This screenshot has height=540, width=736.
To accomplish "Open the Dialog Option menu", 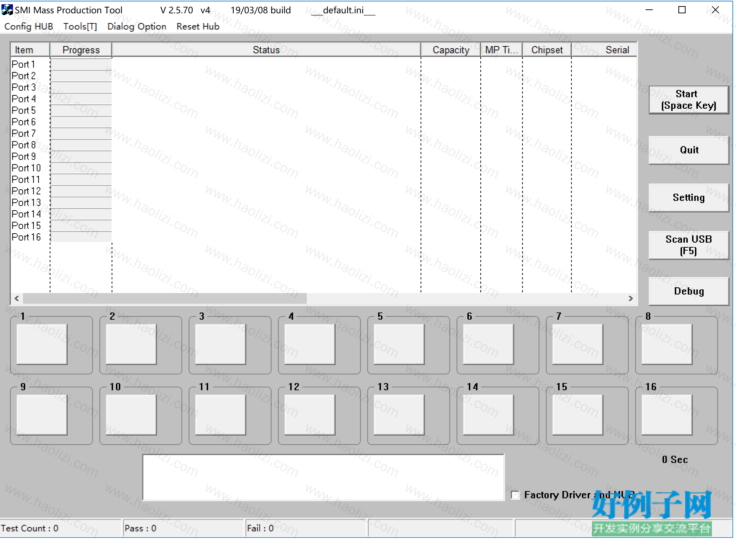I will (137, 26).
